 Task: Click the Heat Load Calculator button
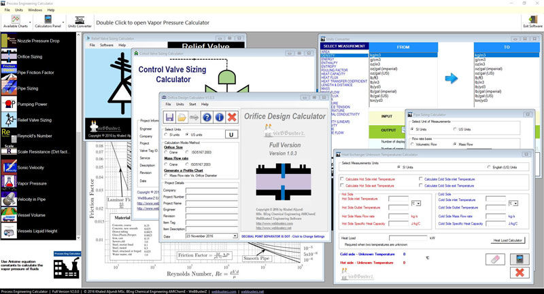click(507, 240)
